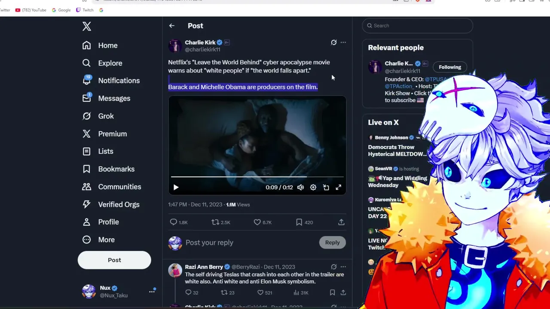Screen dimensions: 550x309
Task: Bookmark the post with 420 bookmarks
Action: 299,222
